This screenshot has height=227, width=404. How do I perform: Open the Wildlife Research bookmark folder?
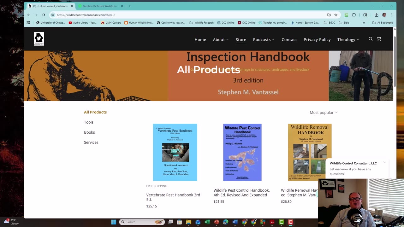(201, 23)
